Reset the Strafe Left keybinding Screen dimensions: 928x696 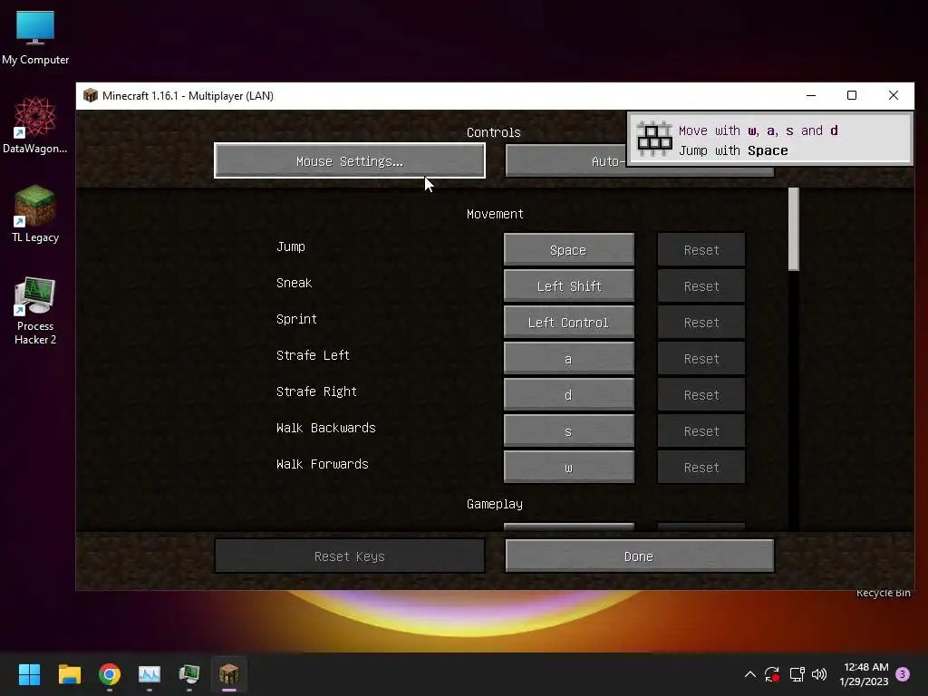click(x=701, y=358)
